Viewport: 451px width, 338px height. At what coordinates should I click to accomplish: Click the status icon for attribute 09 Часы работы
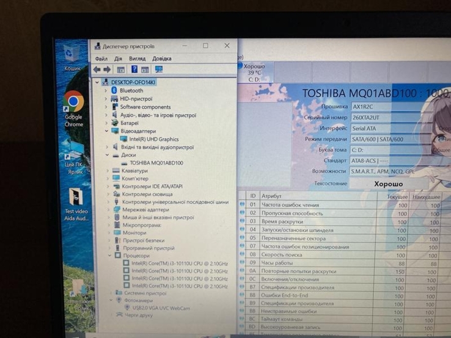coord(242,262)
